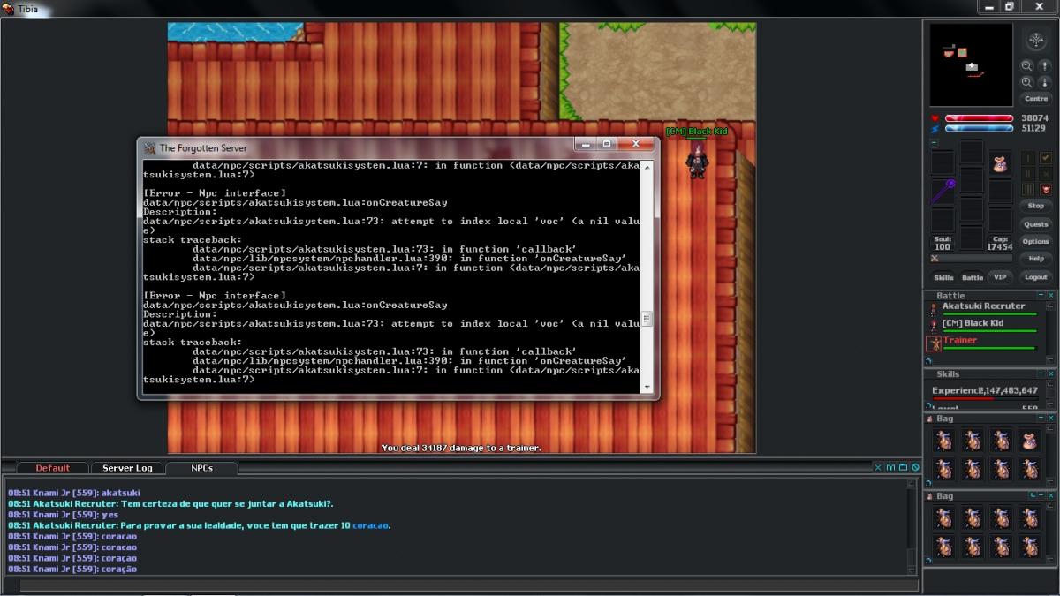Minimize The Forgotten Server console window
The width and height of the screenshot is (1060, 596).
coord(585,144)
